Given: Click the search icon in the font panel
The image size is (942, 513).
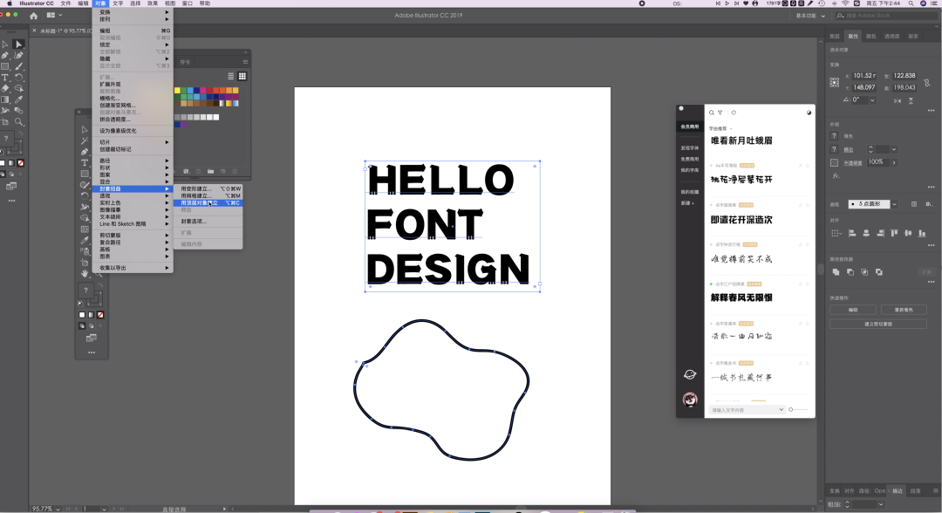Looking at the screenshot, I should [x=712, y=113].
